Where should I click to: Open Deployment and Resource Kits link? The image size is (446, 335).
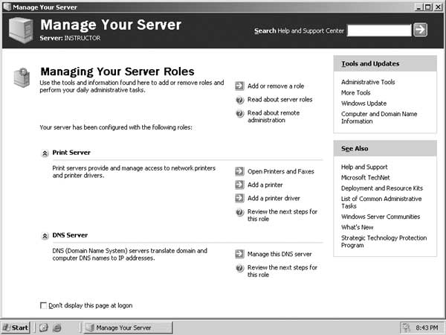pyautogui.click(x=382, y=188)
